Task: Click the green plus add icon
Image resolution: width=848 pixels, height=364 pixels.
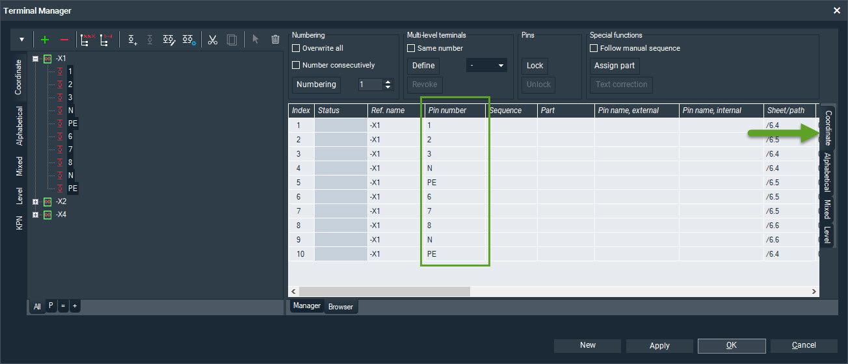Action: coord(45,40)
